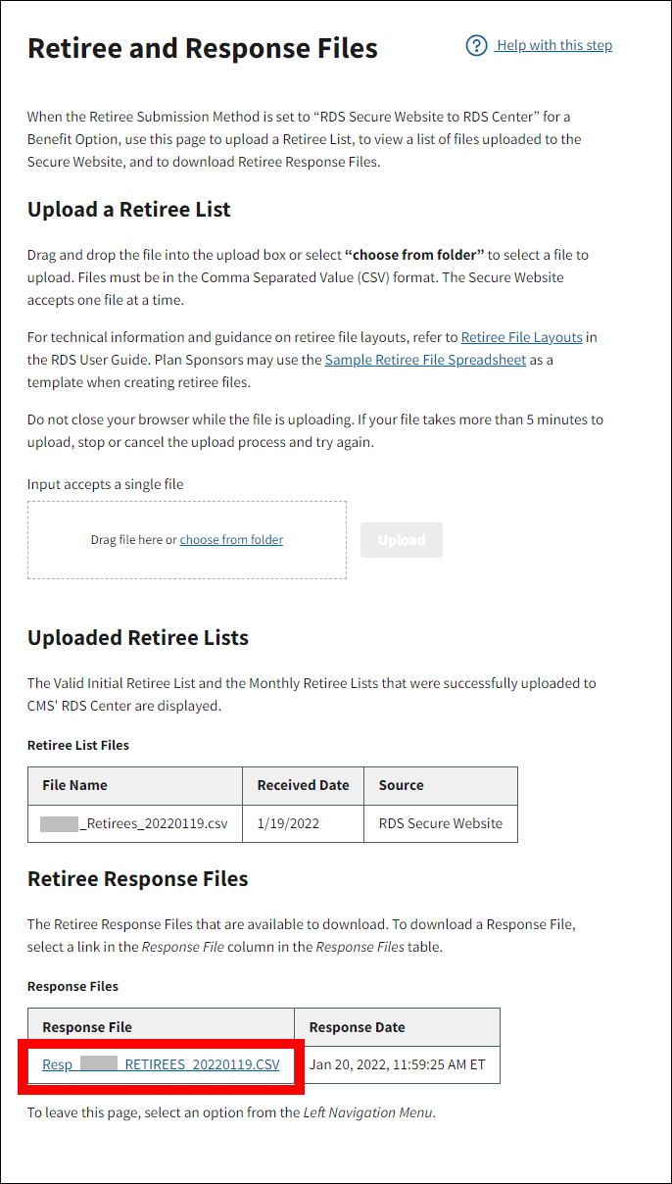Select the 1/19/2022 received date cell
This screenshot has height=1184, width=672.
click(x=288, y=823)
